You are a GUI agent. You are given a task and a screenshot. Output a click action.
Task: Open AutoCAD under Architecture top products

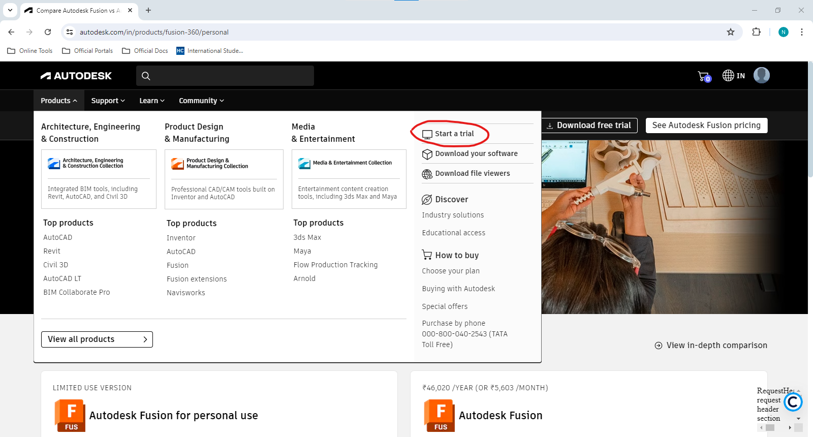point(58,237)
